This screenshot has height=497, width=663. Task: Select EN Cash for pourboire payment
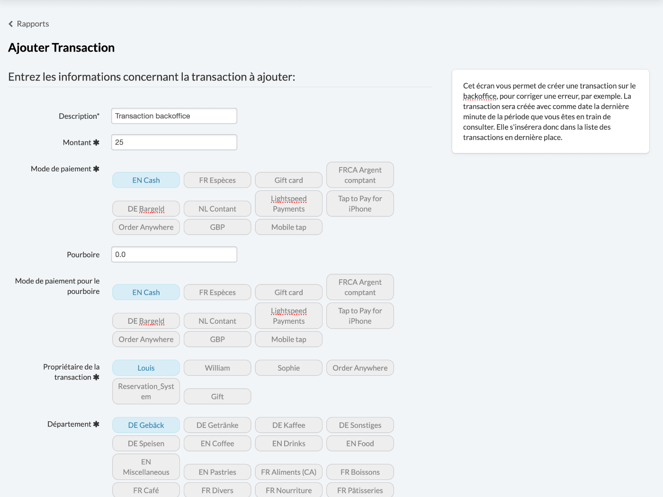coord(146,293)
